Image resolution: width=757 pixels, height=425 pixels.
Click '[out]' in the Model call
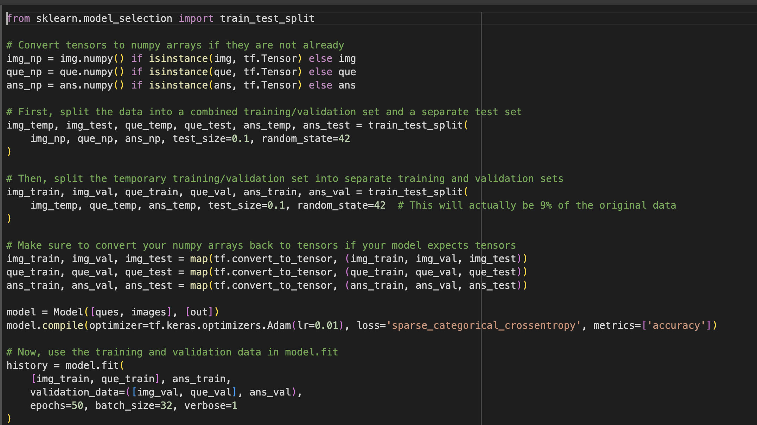coord(199,312)
